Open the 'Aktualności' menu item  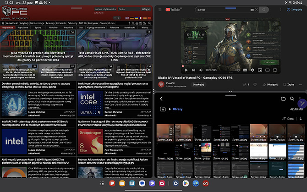pos(12,23)
